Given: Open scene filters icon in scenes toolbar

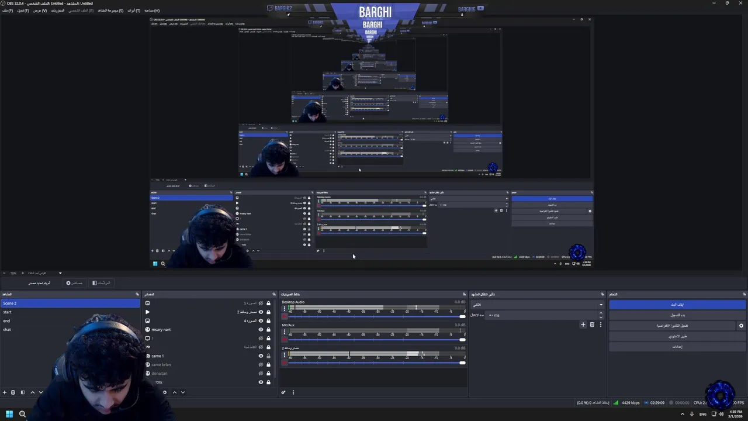Looking at the screenshot, I should (23, 392).
